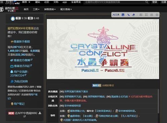Click the Crystalline Conflict banner image
Image resolution: width=167 pixels, height=123 pixels.
[103, 49]
